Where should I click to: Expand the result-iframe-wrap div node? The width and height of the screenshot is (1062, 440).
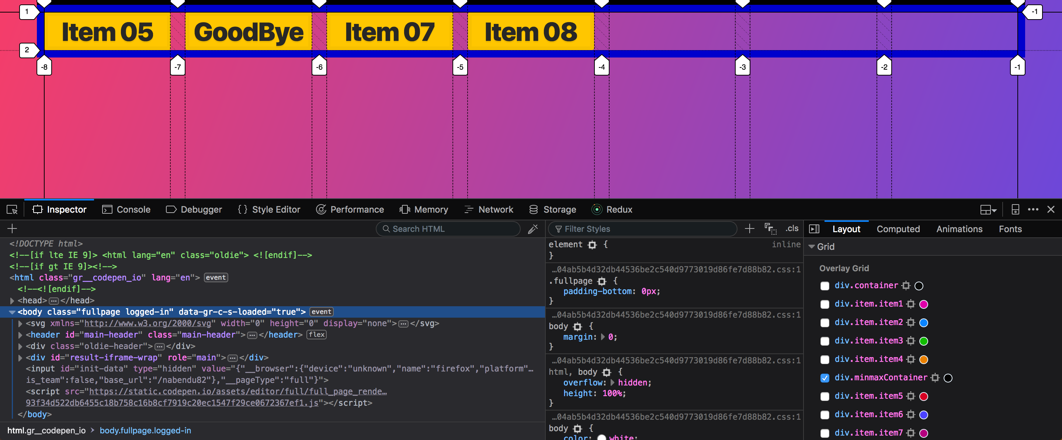[20, 358]
